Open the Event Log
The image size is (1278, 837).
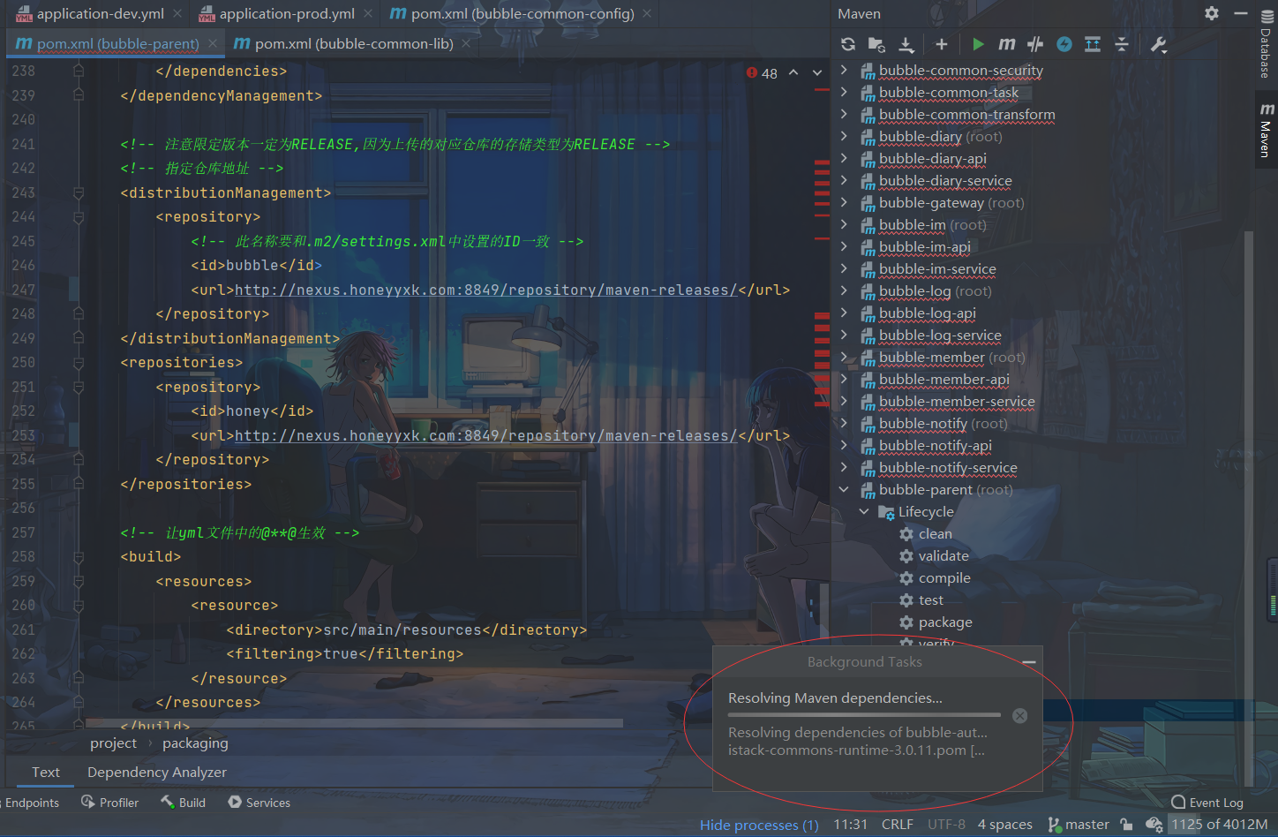[1207, 803]
